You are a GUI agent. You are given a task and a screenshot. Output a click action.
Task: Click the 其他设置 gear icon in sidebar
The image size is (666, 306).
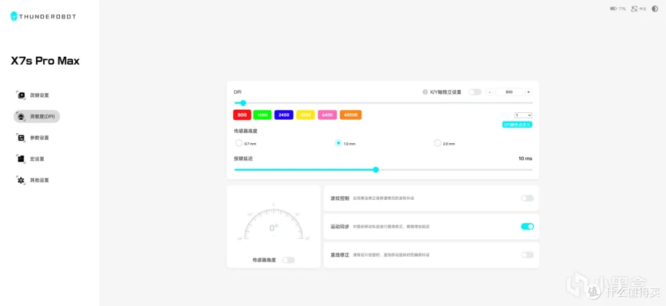pos(20,180)
